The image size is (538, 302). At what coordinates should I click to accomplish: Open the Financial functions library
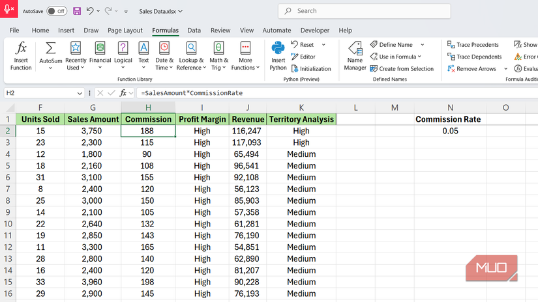(100, 56)
